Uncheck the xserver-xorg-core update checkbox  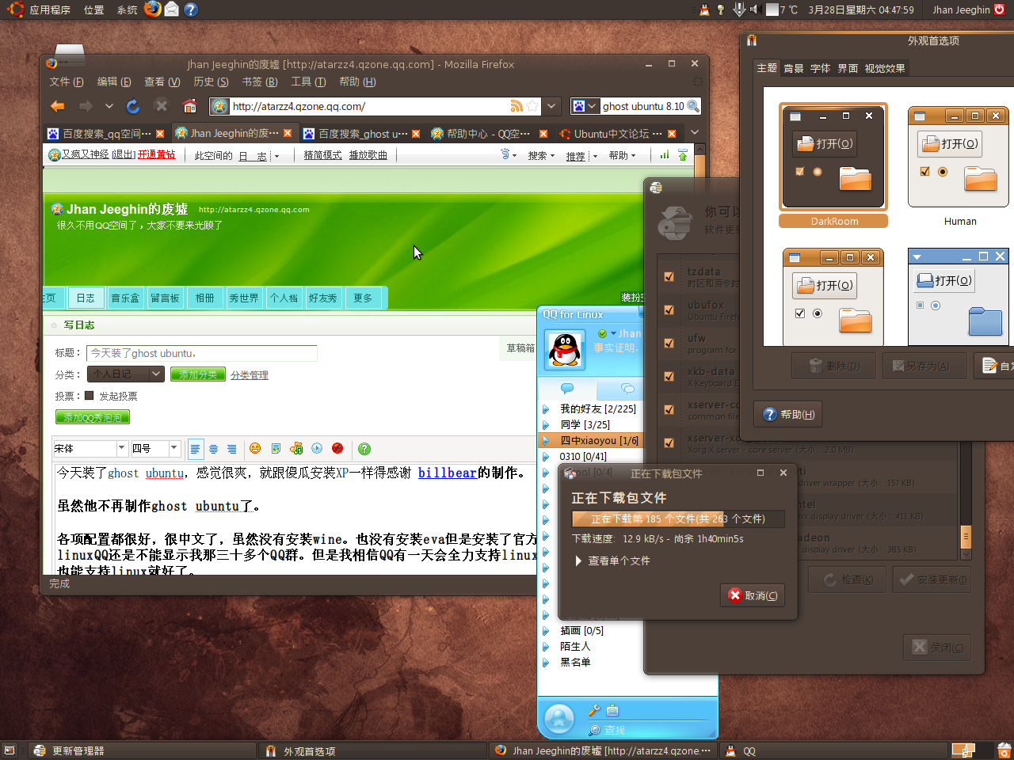[x=669, y=443]
